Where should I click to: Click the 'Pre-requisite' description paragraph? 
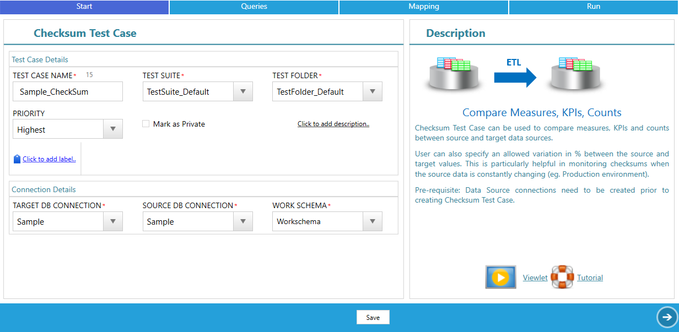click(542, 195)
